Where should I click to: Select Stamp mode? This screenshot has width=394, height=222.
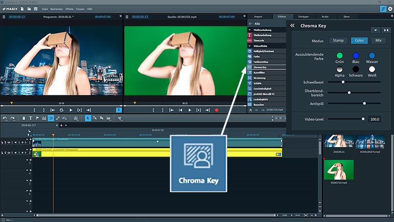pos(338,41)
